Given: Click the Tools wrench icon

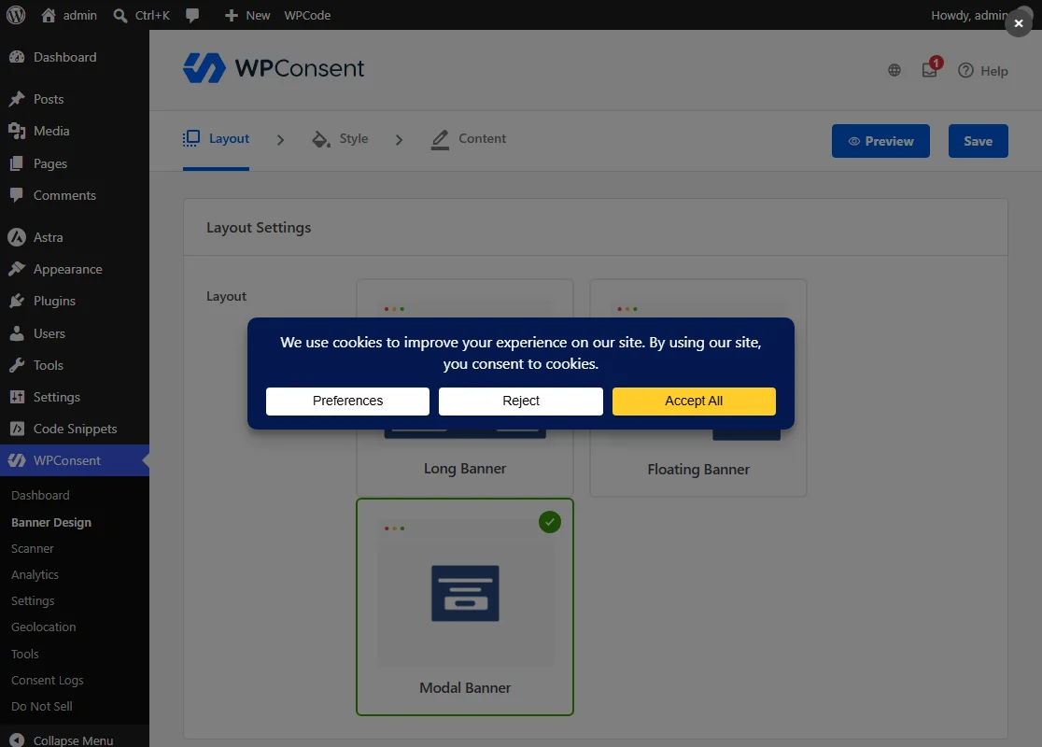Looking at the screenshot, I should 18,365.
